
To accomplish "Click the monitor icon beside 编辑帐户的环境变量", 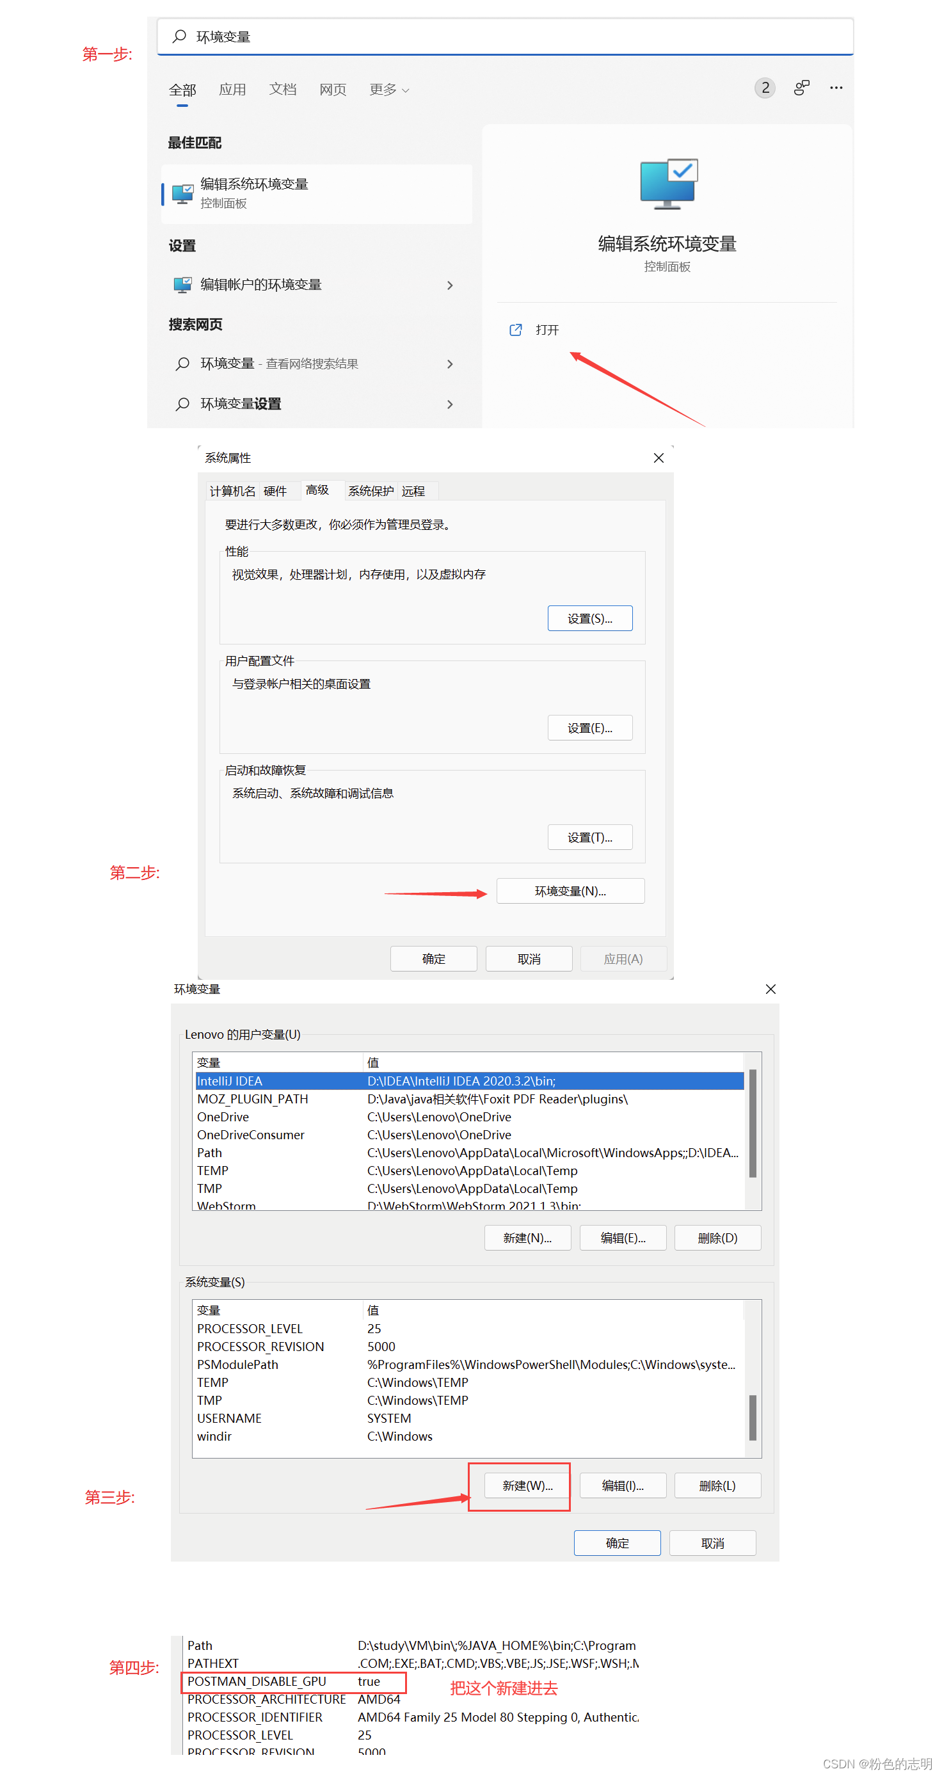I will click(x=182, y=285).
